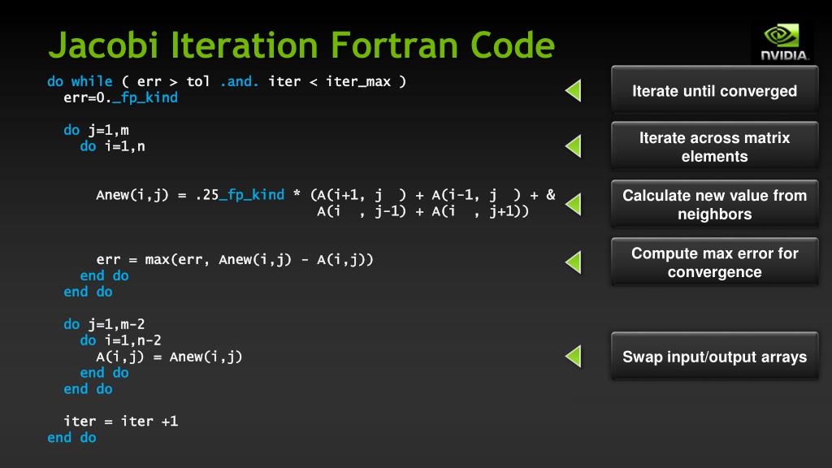This screenshot has width=832, height=468.
Task: Click the do j=1,m-2 line
Action: pos(104,324)
